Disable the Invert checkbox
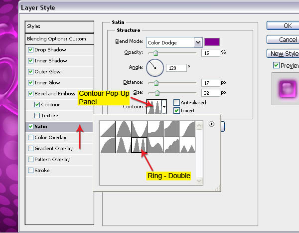 176,111
